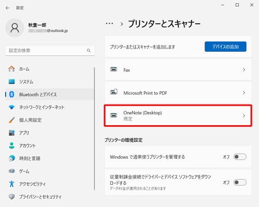
Task: Click the Microsoft Print to PDF label
Action: click(x=145, y=93)
